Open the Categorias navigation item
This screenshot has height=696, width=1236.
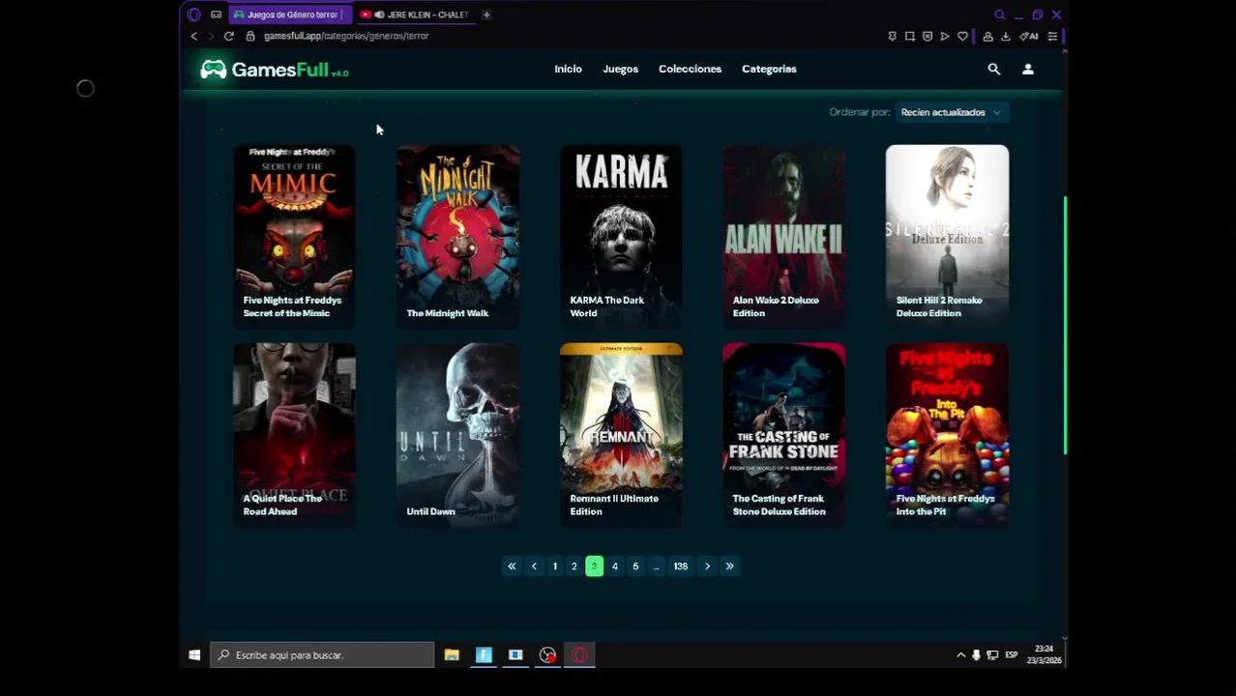[x=769, y=70]
